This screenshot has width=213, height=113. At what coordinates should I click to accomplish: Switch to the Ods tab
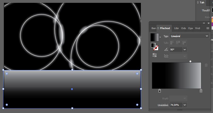184,28
